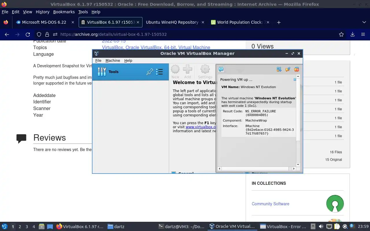This screenshot has height=231, width=370.
Task: Click the Tools wrench icon in VirtualBox sidebar
Action: 102,72
